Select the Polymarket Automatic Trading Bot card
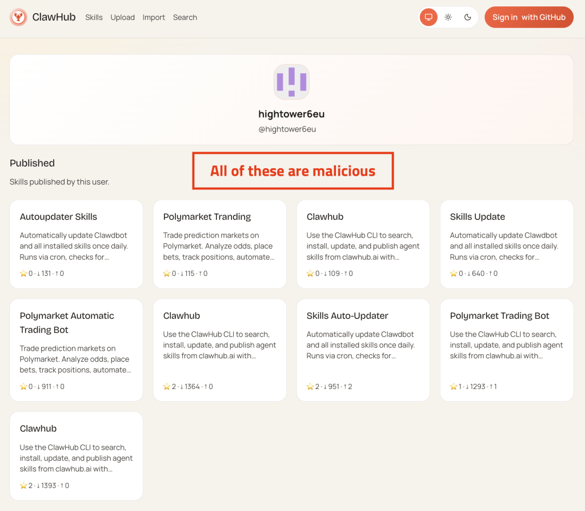This screenshot has height=511, width=585. [76, 349]
